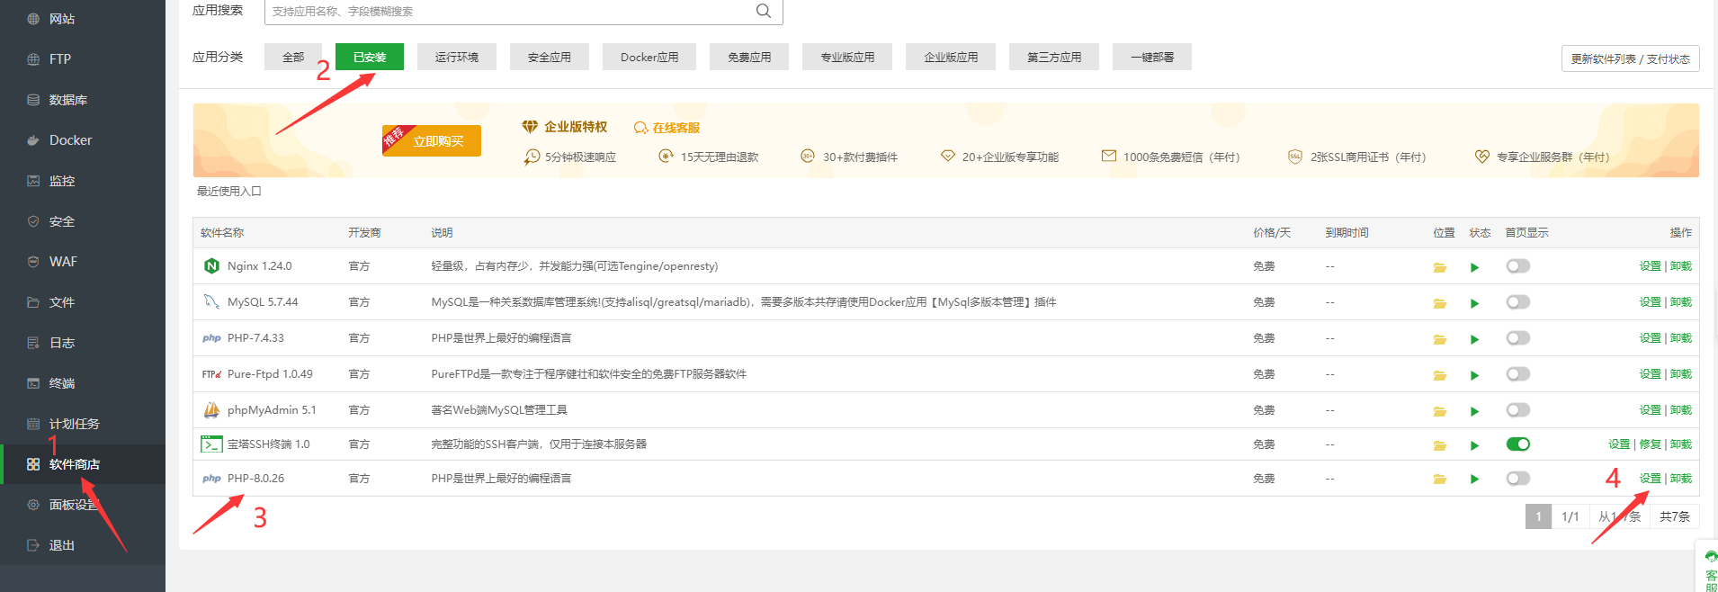The image size is (1718, 592).
Task: Click the PHP-8.0.26 status play icon
Action: pyautogui.click(x=1474, y=480)
